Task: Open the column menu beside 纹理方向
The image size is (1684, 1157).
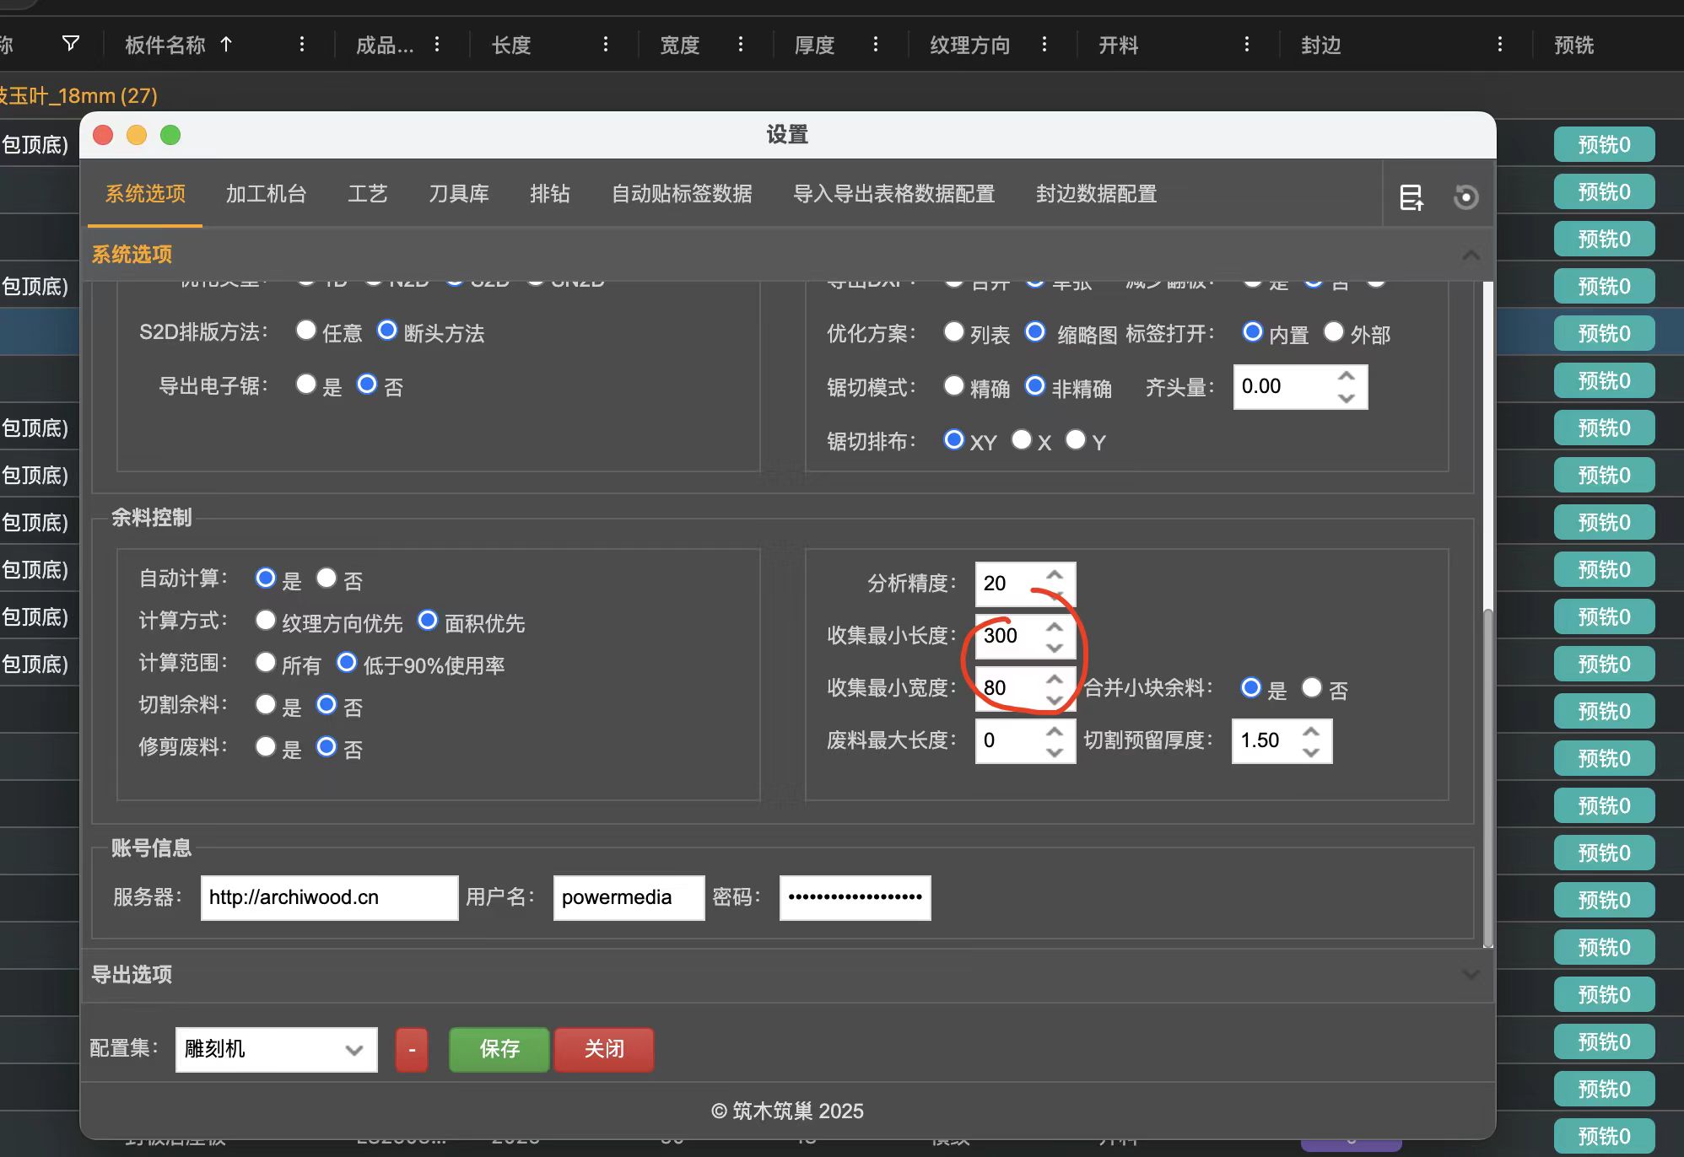Action: click(x=1044, y=45)
